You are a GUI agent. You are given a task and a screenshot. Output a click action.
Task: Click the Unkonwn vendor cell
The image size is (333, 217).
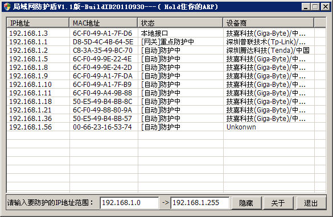coord(241,127)
